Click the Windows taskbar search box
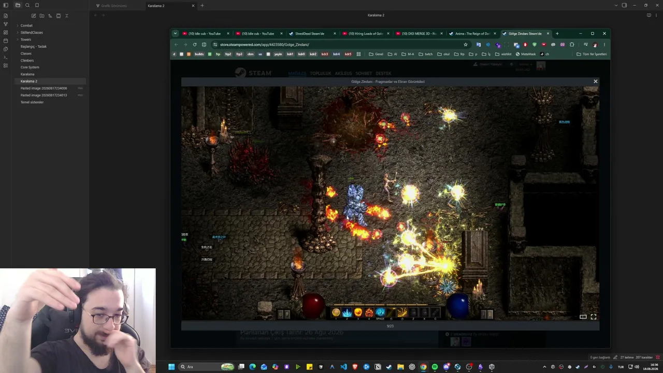The image size is (663, 373). tap(206, 367)
